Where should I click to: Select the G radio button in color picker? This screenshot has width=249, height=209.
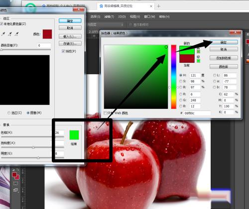tap(181, 100)
